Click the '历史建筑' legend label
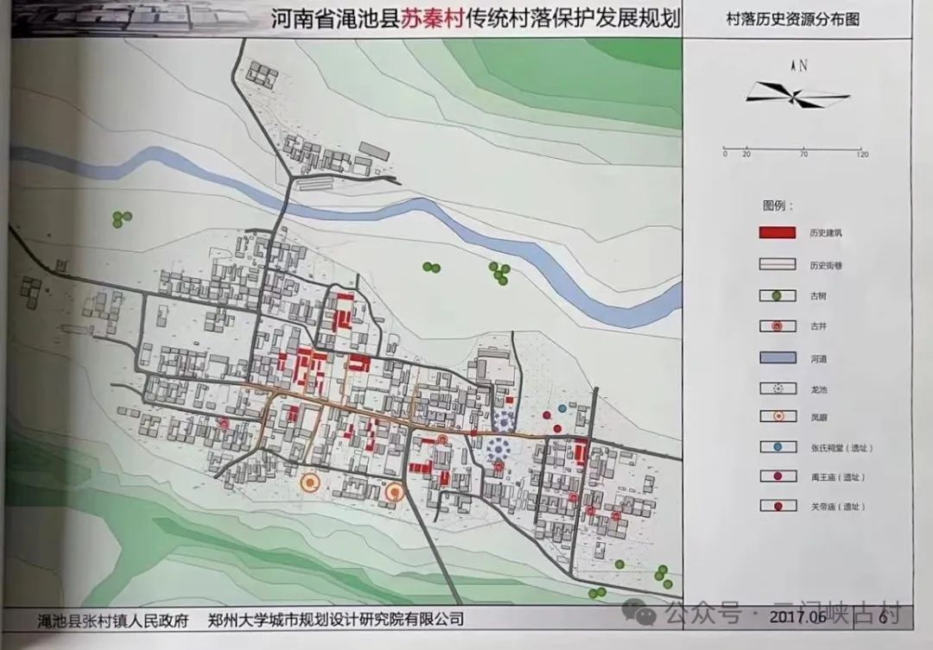The image size is (933, 650). [x=826, y=233]
